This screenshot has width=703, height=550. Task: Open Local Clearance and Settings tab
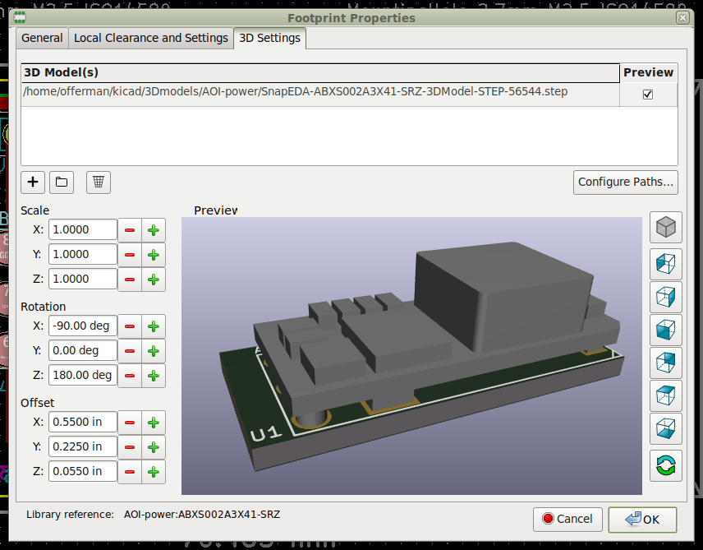[x=151, y=38]
